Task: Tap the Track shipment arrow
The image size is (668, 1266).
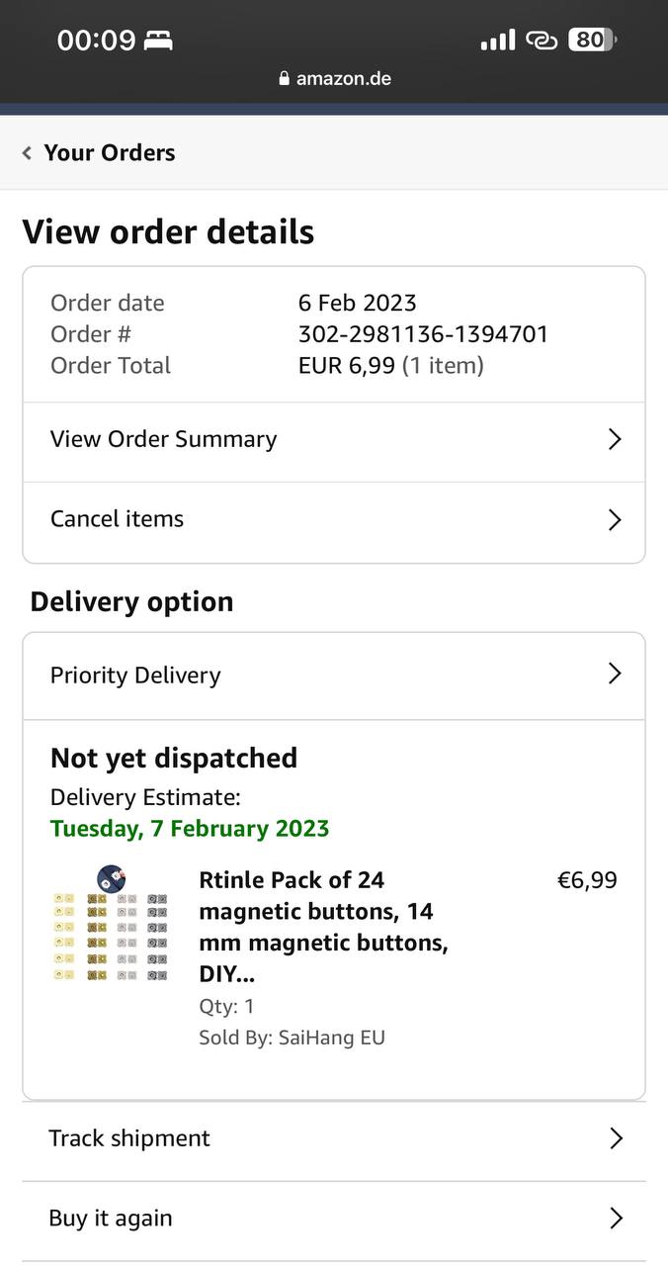Action: click(x=616, y=1138)
